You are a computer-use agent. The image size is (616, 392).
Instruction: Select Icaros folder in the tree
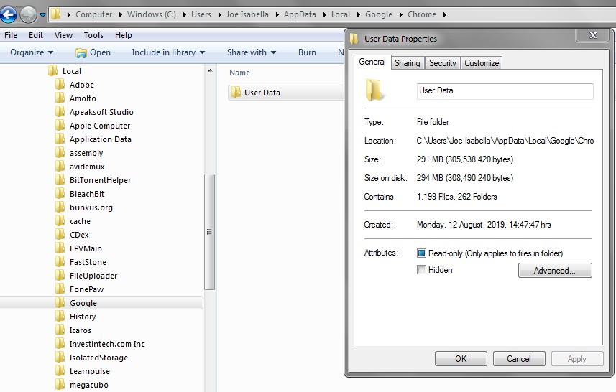80,330
